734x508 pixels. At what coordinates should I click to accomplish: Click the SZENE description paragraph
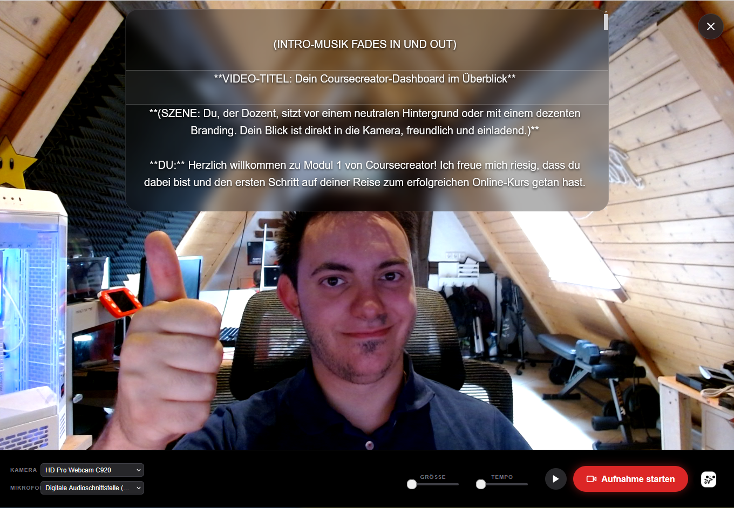pos(365,122)
